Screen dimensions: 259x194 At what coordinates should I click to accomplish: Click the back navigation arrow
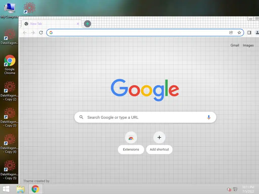[x=25, y=33]
